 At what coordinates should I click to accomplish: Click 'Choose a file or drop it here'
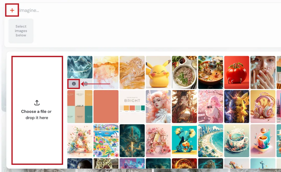pyautogui.click(x=36, y=114)
